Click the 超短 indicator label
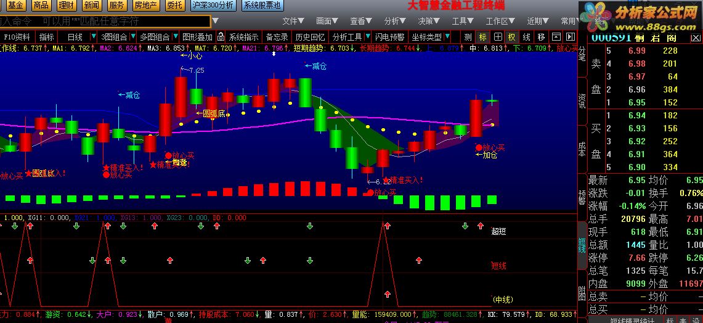The height and width of the screenshot is (323, 703). coord(498,232)
